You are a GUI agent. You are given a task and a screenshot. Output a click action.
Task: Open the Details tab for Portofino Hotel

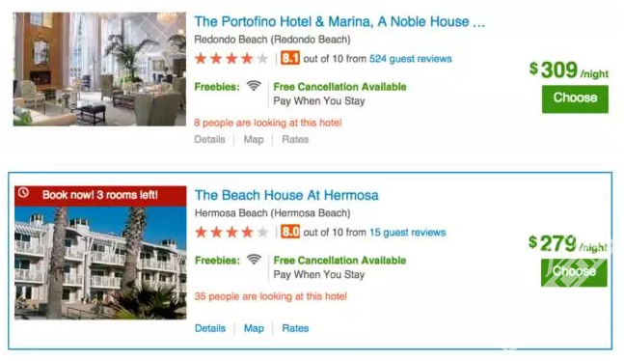point(209,139)
